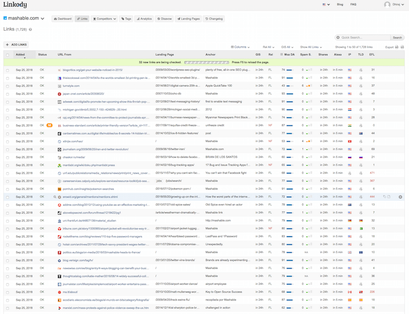Click the ADD LINKS button
409x314 pixels.
[16, 45]
